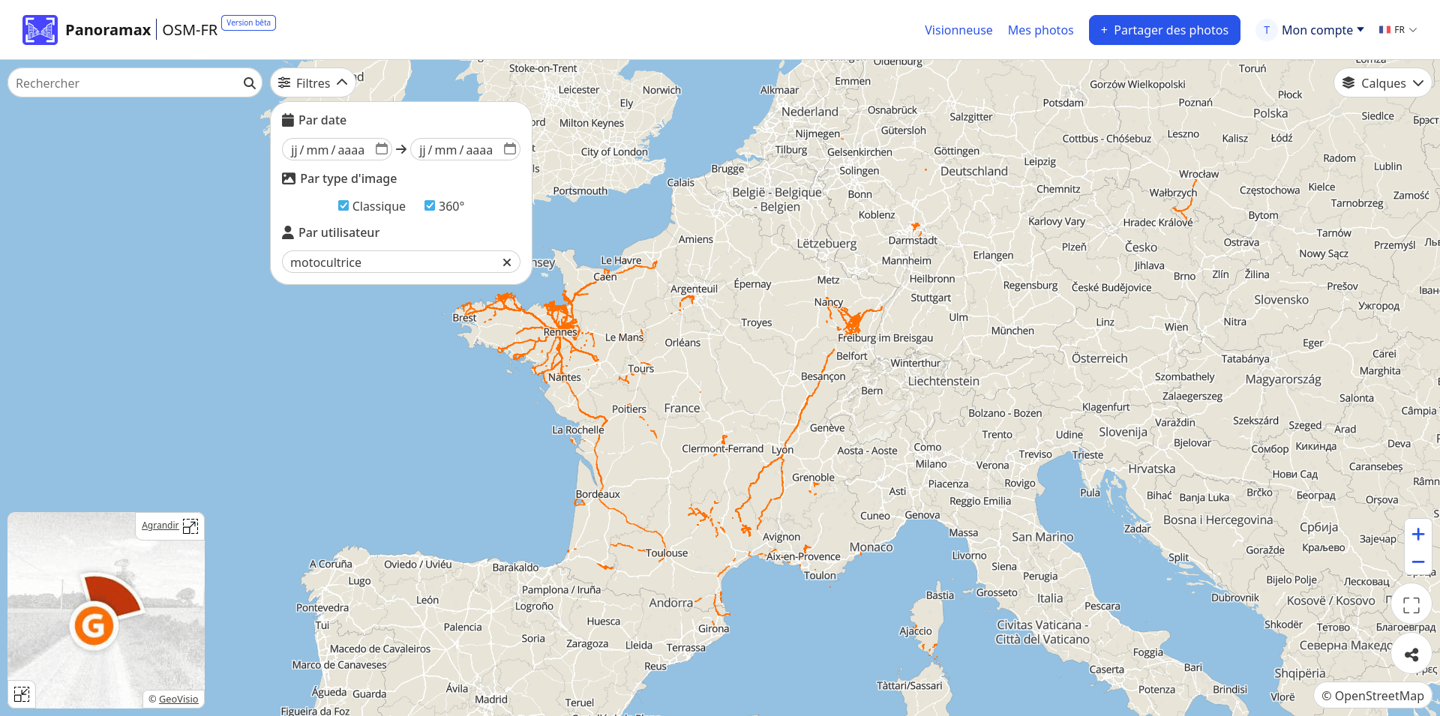Minimize the photo preview widget

tap(22, 694)
